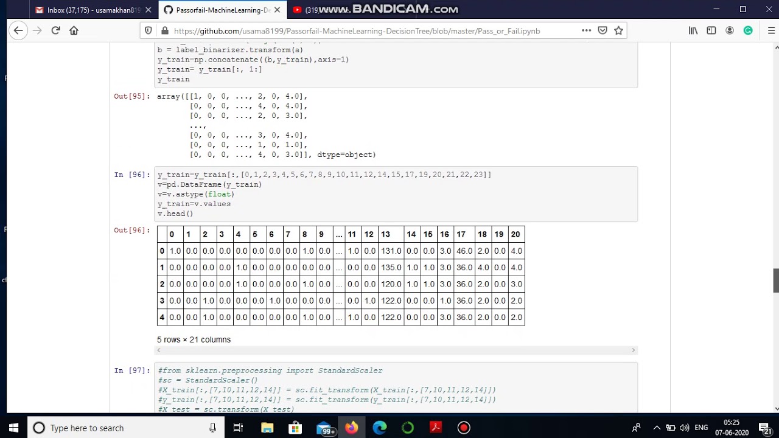Show hidden system tray icons
Viewport: 779px width, 438px height.
click(657, 428)
